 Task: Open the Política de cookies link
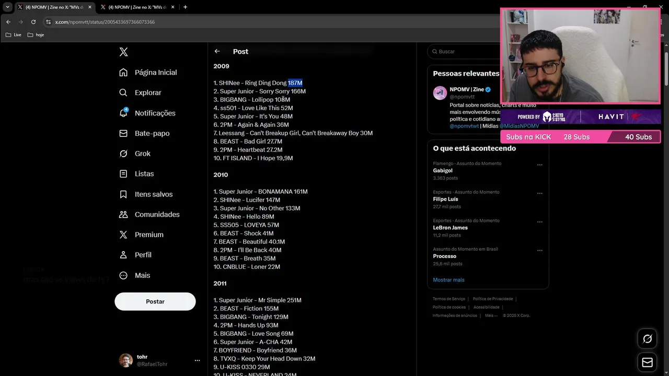(x=449, y=307)
